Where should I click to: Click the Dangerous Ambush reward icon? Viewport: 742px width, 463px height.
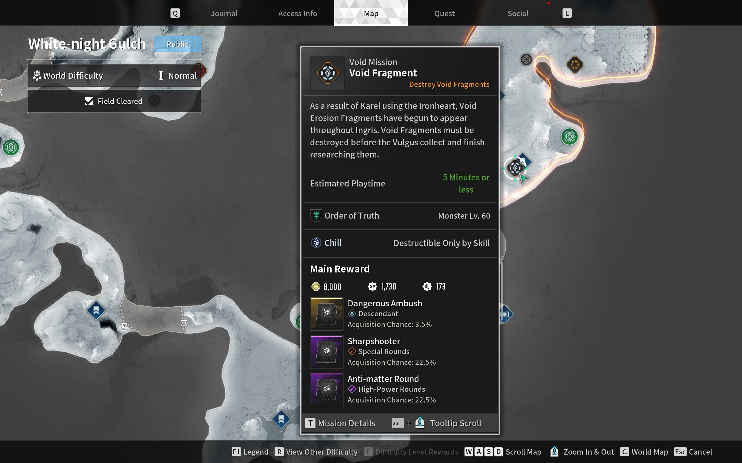coord(326,313)
